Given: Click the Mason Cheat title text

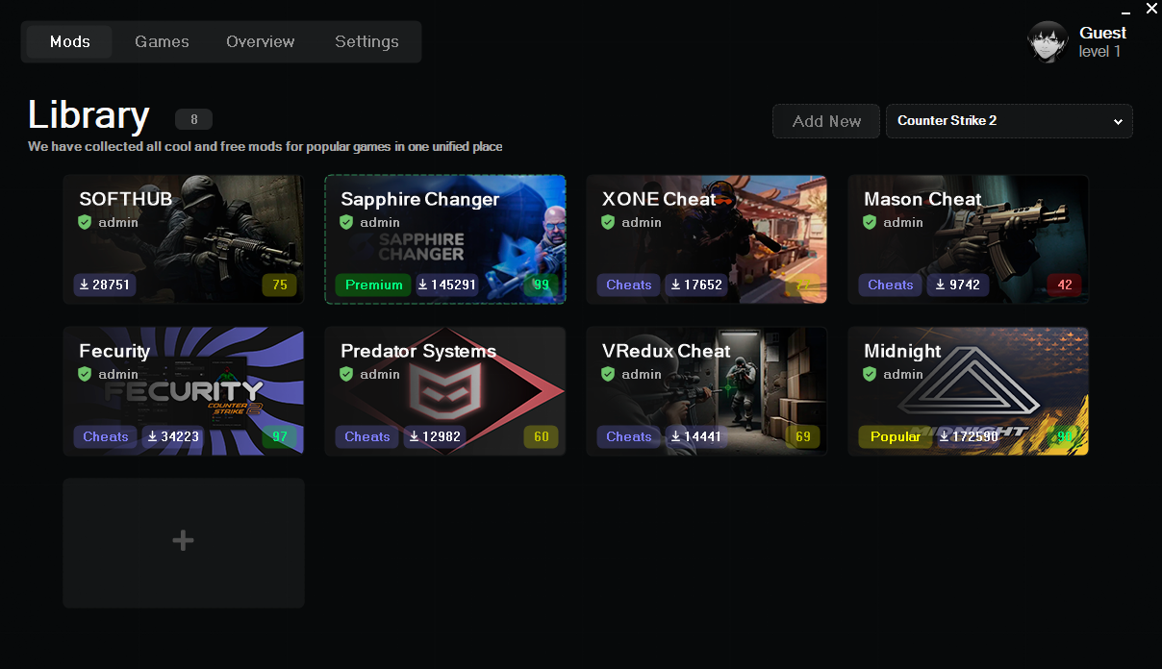Looking at the screenshot, I should coord(922,199).
